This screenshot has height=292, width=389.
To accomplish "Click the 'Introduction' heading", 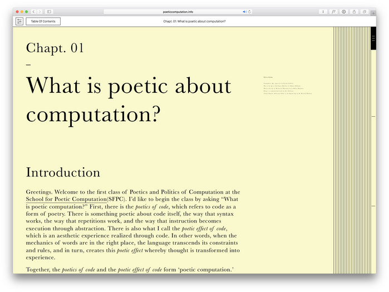I will point(63,172).
